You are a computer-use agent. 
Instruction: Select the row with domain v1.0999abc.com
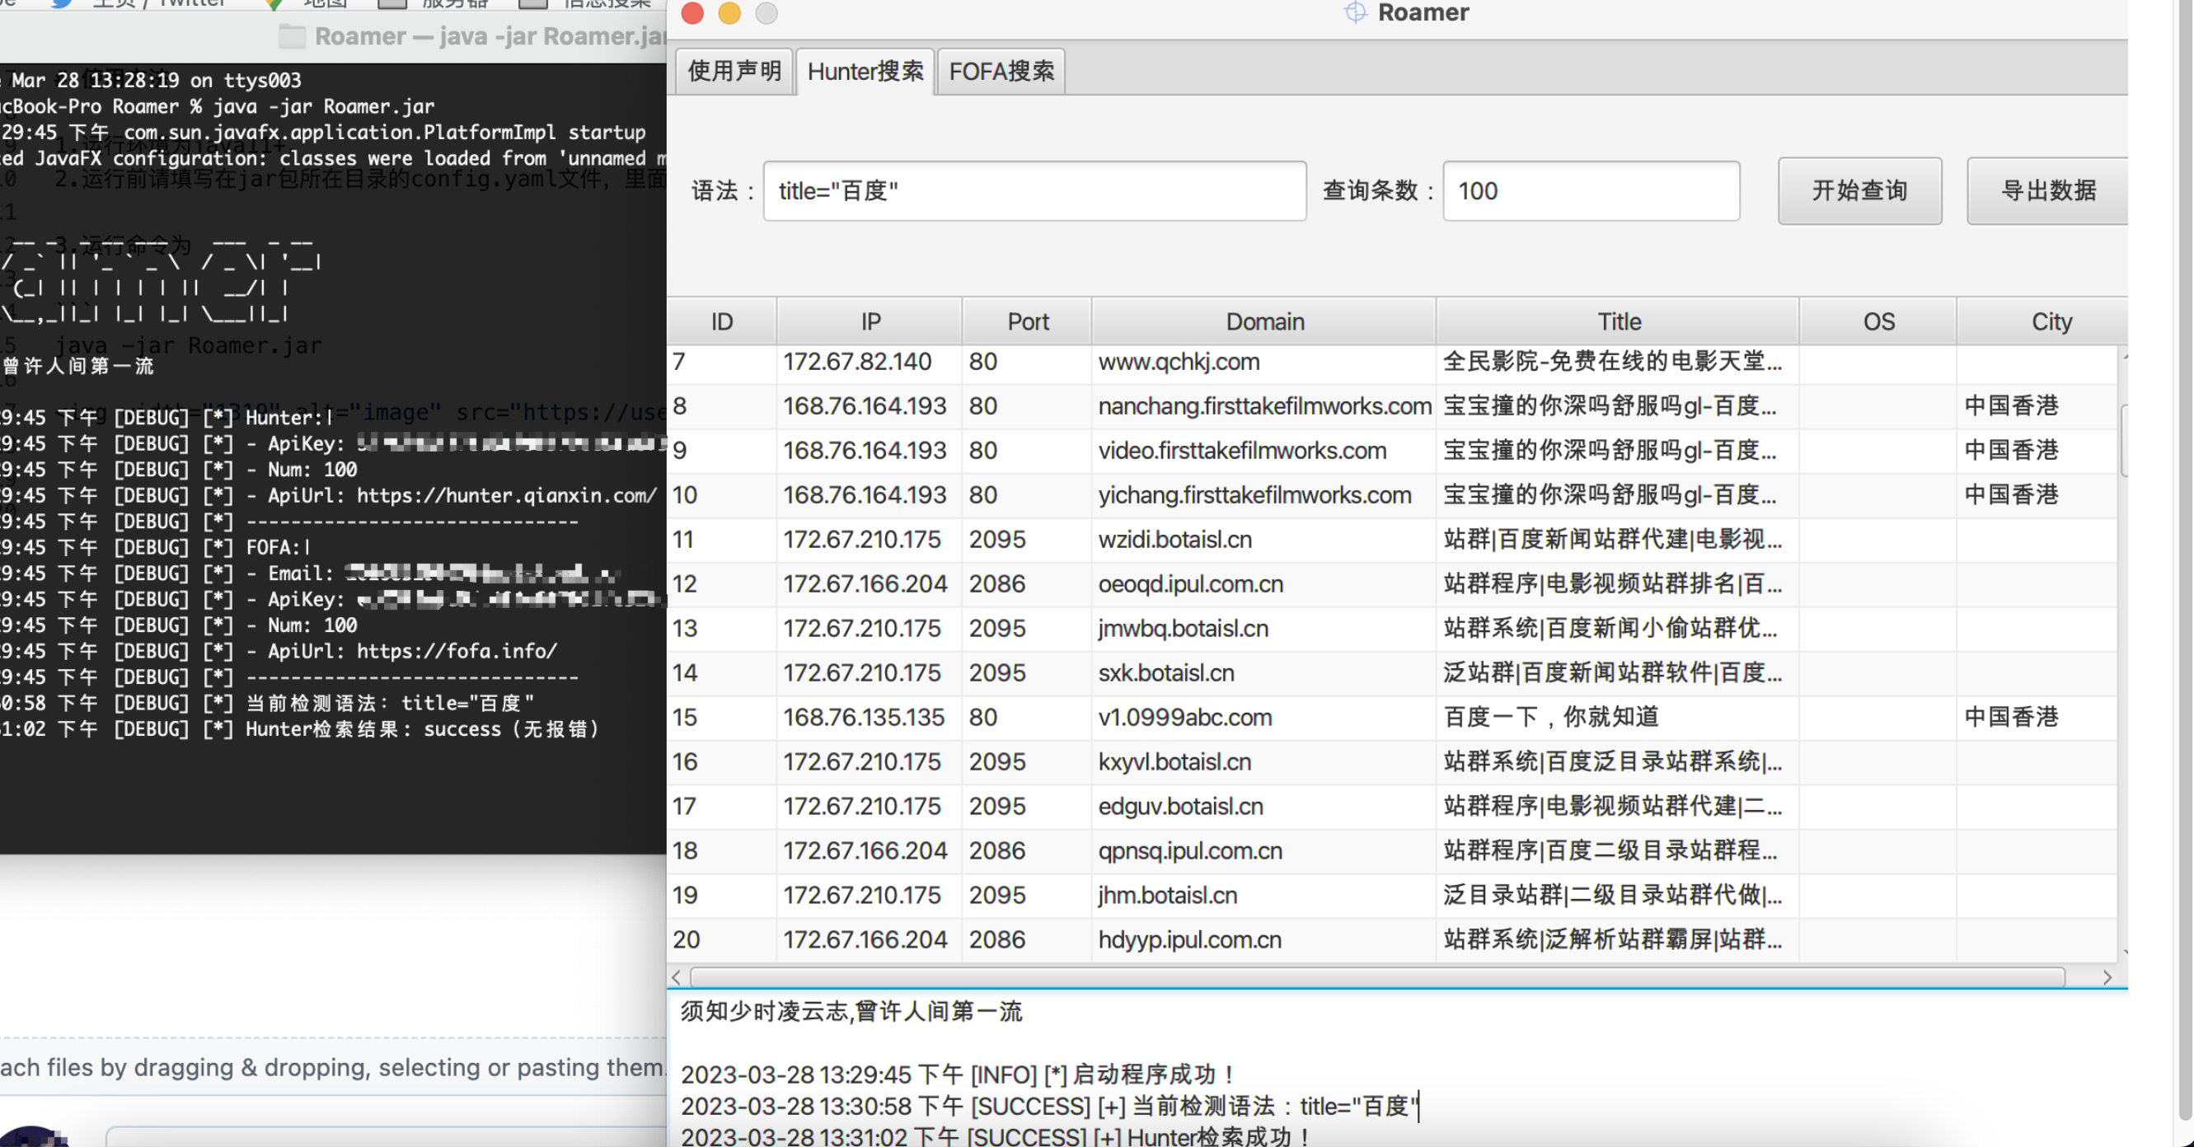point(1185,717)
